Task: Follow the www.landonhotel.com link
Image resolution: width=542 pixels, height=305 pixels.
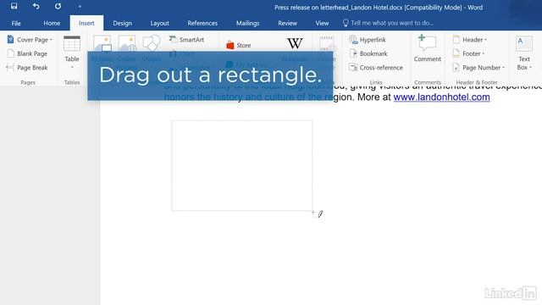Action: [441, 97]
